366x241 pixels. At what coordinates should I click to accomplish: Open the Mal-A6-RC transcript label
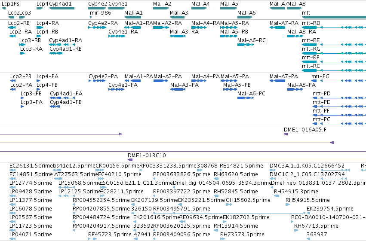click(x=252, y=40)
